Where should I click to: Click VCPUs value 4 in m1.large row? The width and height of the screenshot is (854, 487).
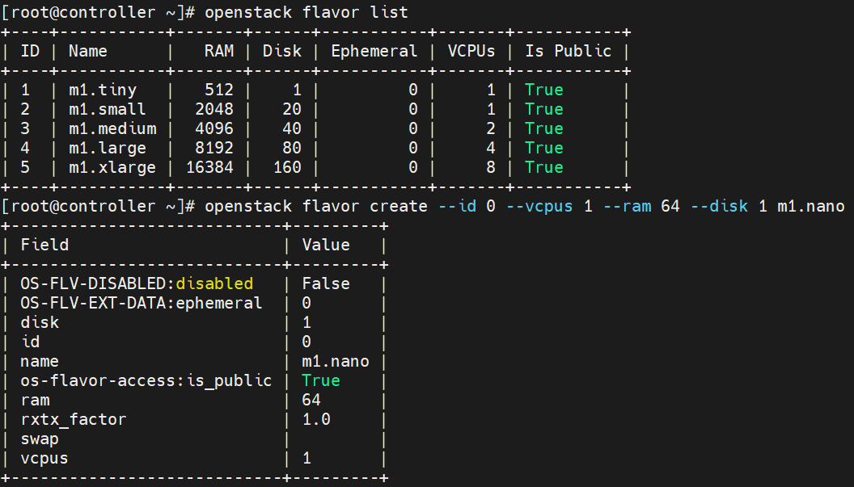tap(491, 148)
